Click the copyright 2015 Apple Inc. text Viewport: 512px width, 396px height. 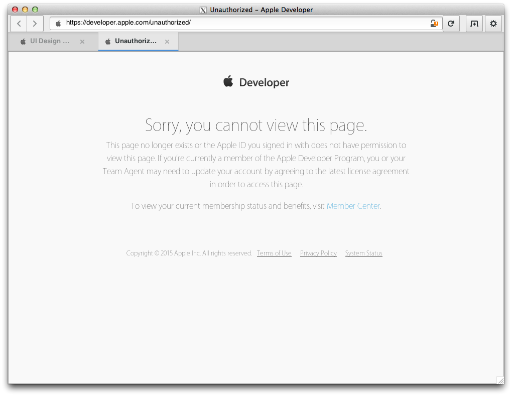click(189, 253)
